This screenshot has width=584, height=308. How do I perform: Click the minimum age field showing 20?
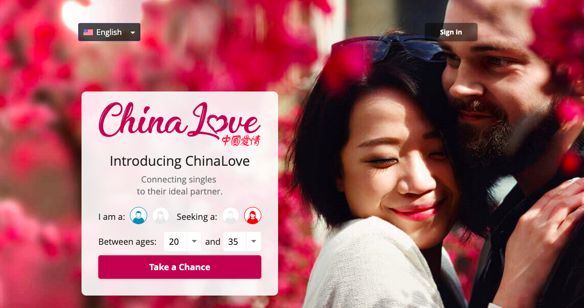[x=182, y=241]
